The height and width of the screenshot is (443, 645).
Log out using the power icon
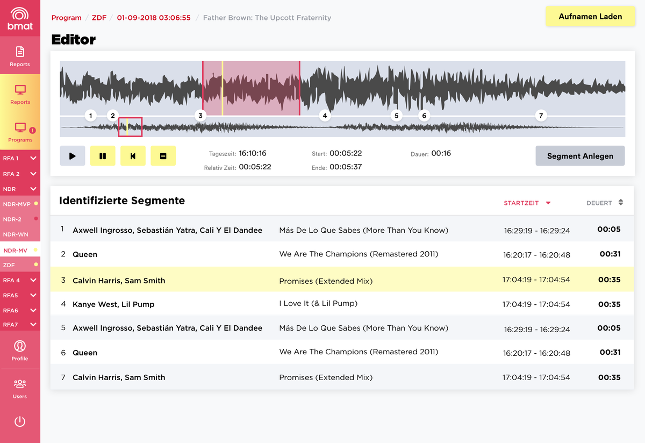(20, 421)
